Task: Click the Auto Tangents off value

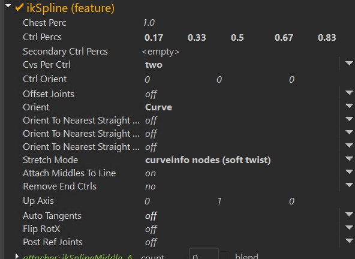Action: pyautogui.click(x=151, y=216)
